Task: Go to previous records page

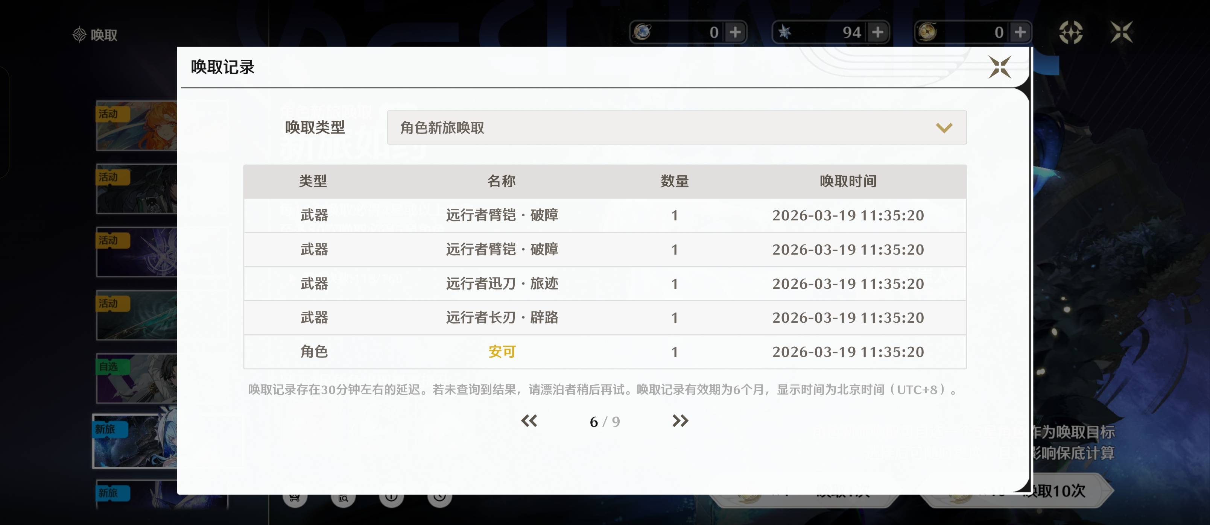Action: pyautogui.click(x=529, y=421)
